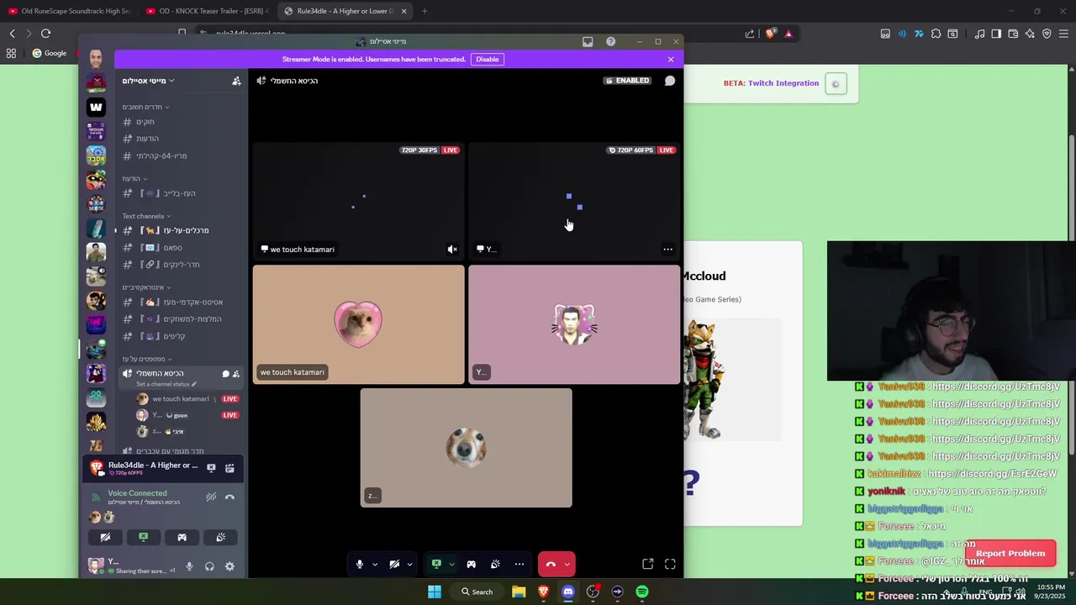Start an activity from call control bar
This screenshot has height=605, width=1076.
(471, 564)
